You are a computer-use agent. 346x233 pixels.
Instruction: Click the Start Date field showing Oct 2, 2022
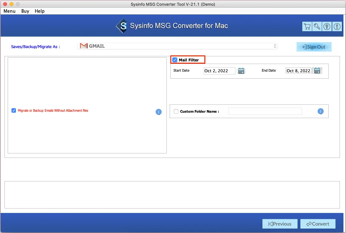[x=219, y=71]
